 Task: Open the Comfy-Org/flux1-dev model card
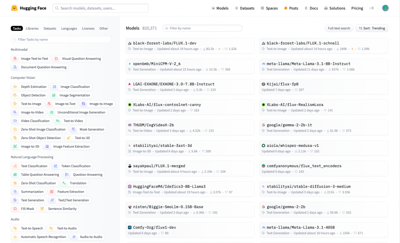(x=190, y=230)
